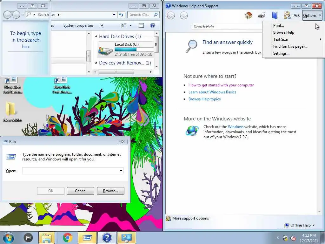
Task: Click the Back arrow in Help window
Action: (171, 15)
